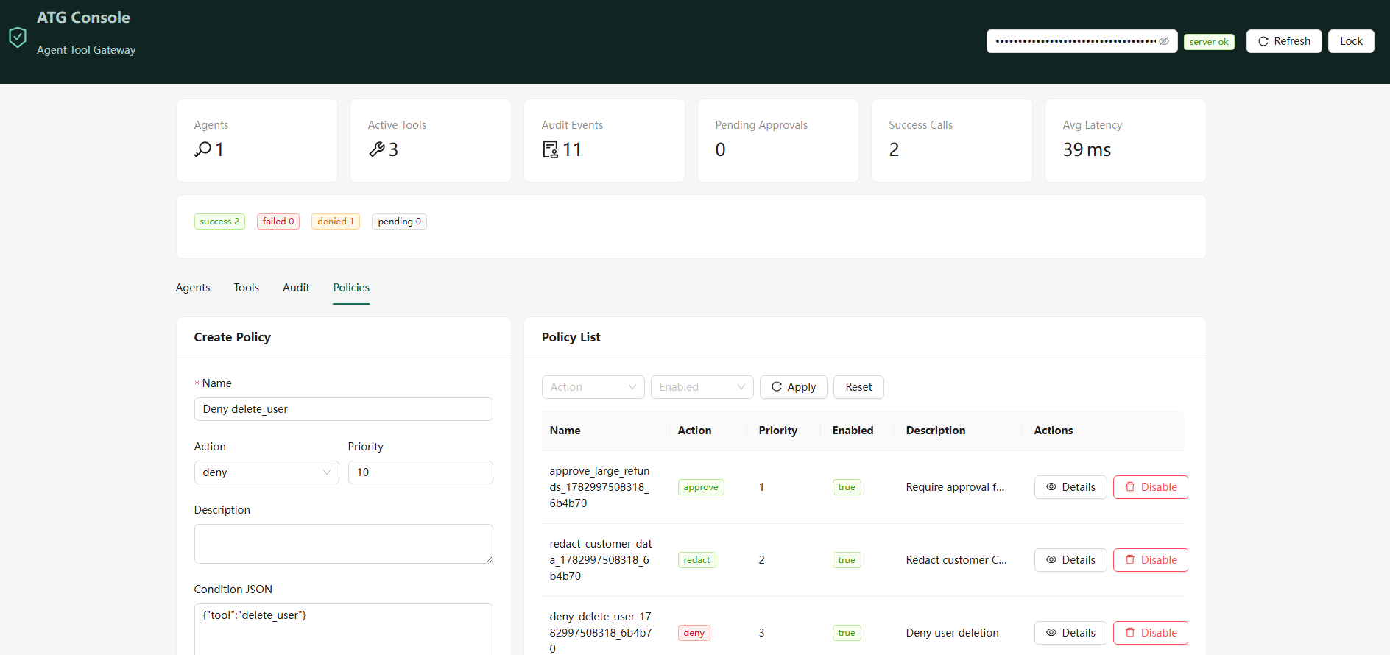Switch to the Agents tab
The width and height of the screenshot is (1390, 655).
point(193,288)
